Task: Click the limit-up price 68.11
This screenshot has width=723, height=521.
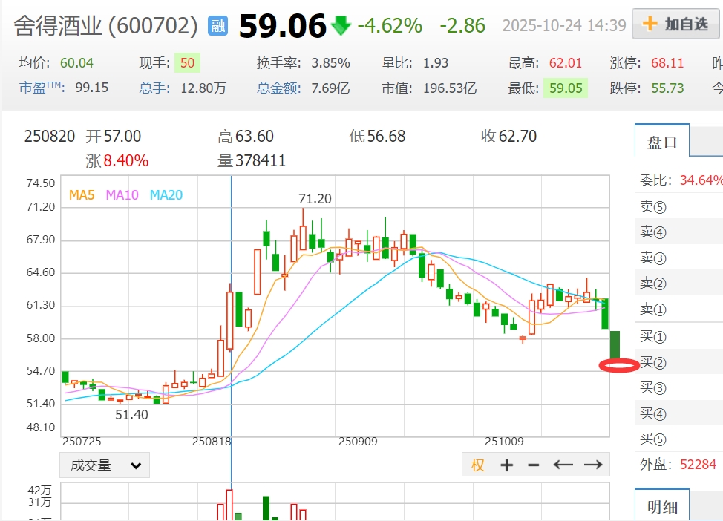Action: coord(667,62)
